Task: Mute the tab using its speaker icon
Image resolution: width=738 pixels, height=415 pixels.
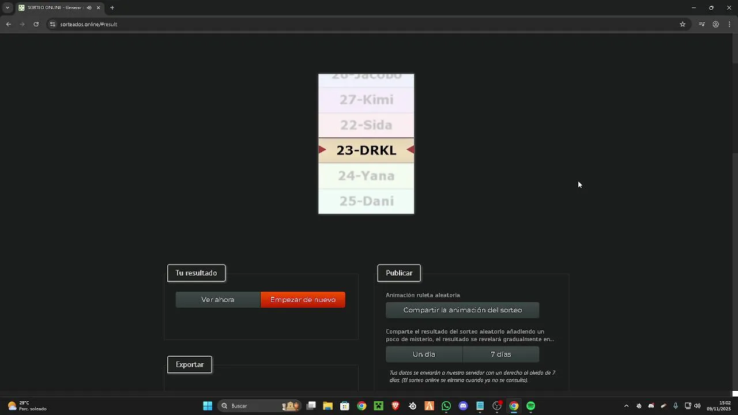Action: pyautogui.click(x=89, y=8)
